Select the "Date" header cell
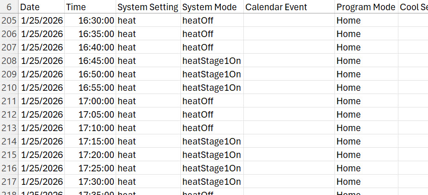 pos(41,7)
